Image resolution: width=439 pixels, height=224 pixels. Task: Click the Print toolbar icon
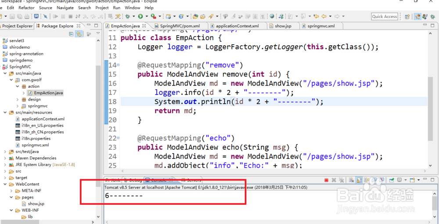[27, 16]
